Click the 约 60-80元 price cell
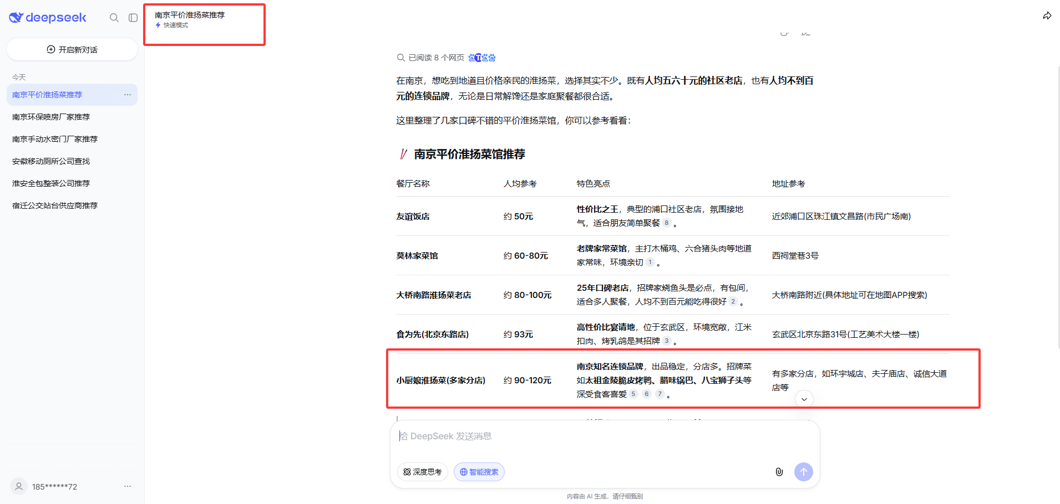Viewport: 1060px width, 504px height. click(525, 255)
